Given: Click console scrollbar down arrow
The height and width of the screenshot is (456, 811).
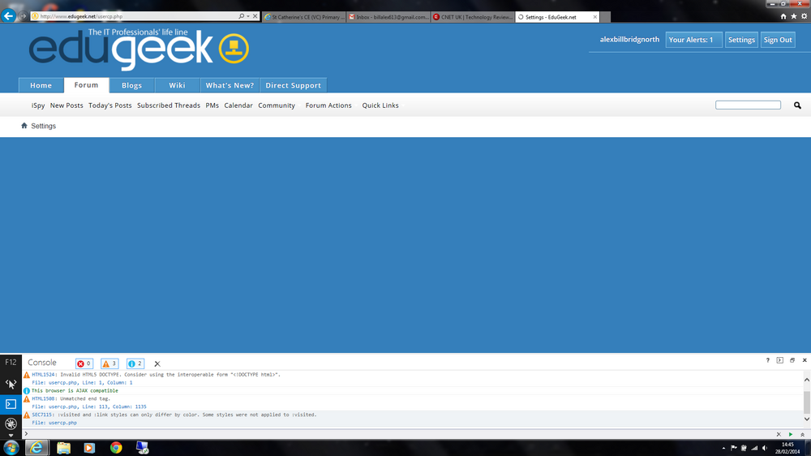Looking at the screenshot, I should 806,419.
